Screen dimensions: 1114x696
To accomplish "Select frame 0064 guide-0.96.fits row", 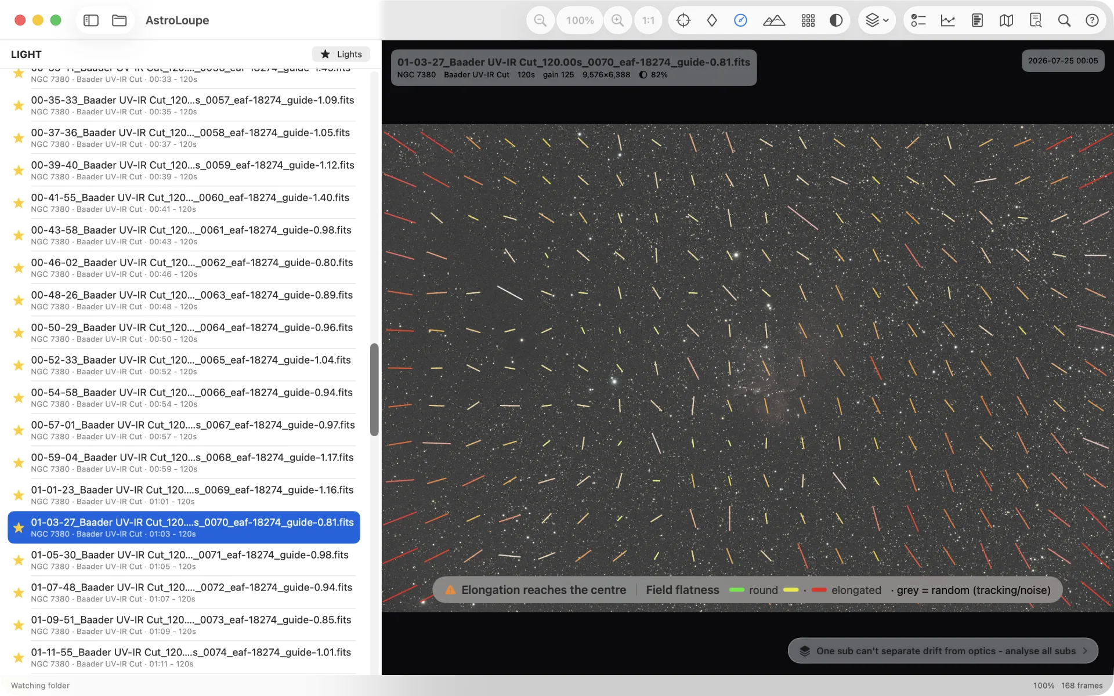I will pyautogui.click(x=184, y=332).
